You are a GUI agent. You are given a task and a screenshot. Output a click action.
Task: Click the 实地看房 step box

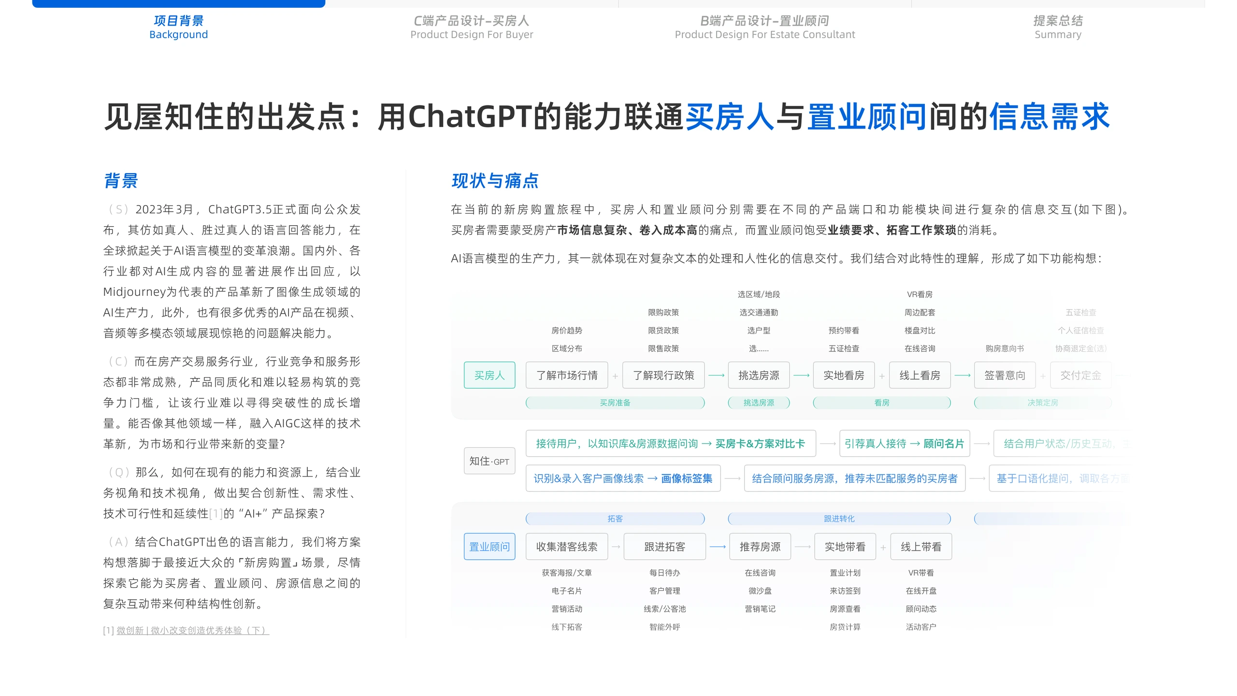(x=844, y=375)
